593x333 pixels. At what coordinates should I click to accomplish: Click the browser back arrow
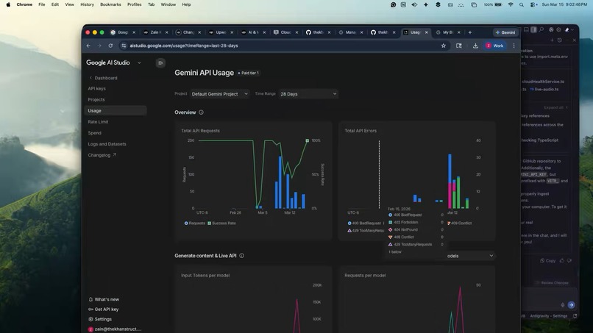point(88,46)
